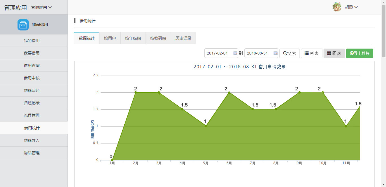This screenshot has width=386, height=187.
Task: Navigate to 物品归还 page
Action: click(x=32, y=90)
